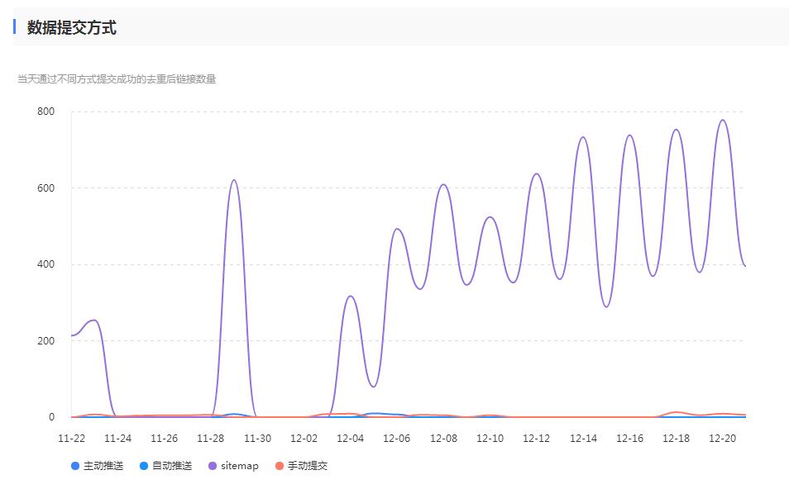Toggle the sitemap legend series
Screen dimensions: 789x489
(233, 466)
